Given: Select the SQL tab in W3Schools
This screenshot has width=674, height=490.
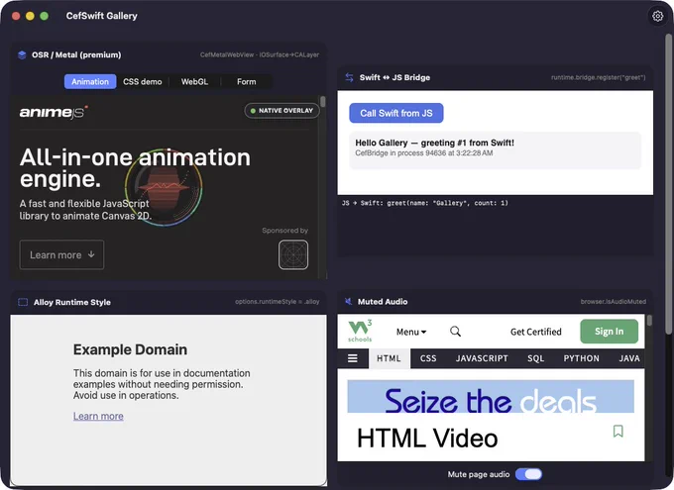Looking at the screenshot, I should (x=535, y=358).
